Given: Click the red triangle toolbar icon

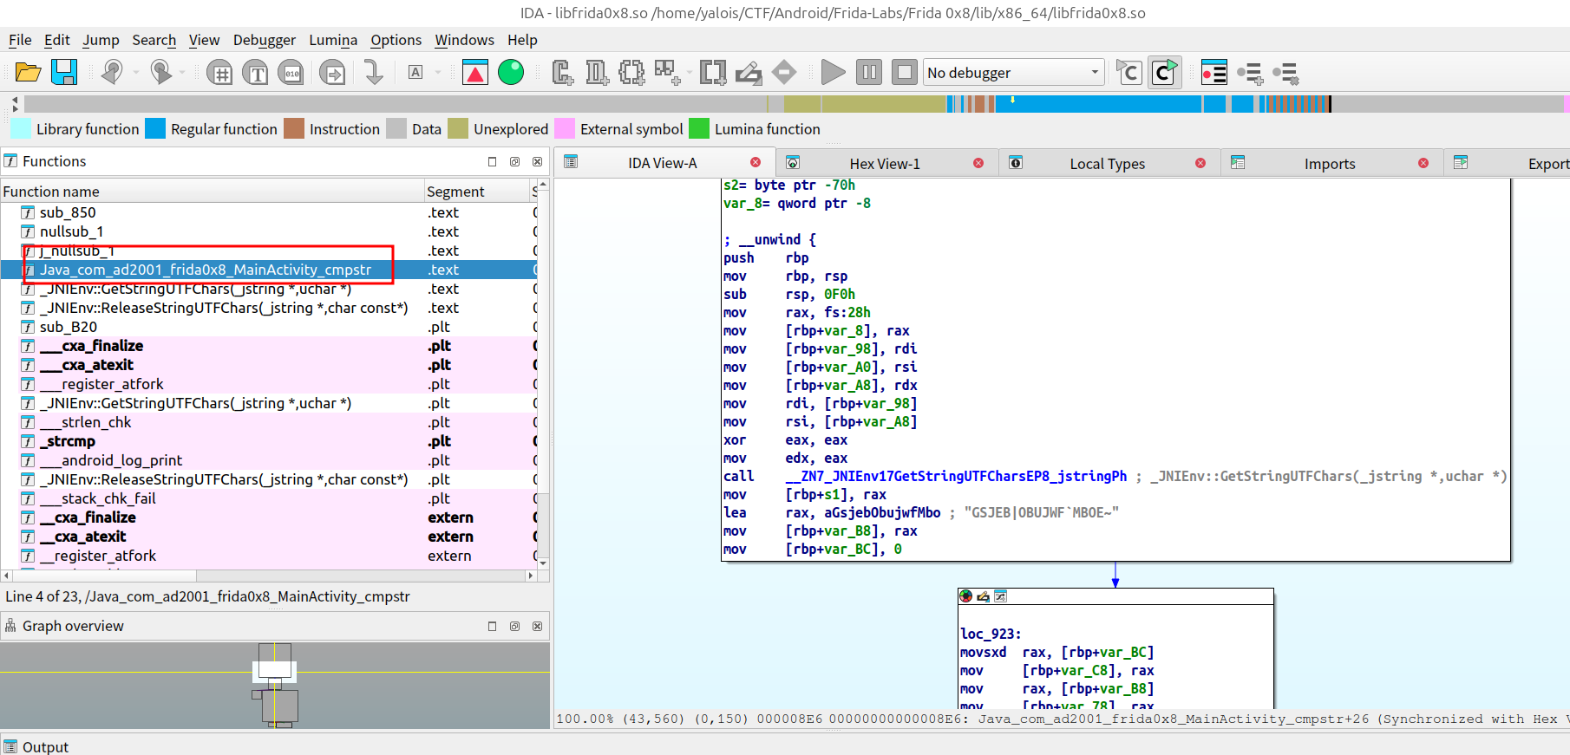Looking at the screenshot, I should coord(474,73).
